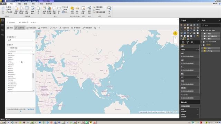Open the Modeling ribbon tab

point(25,4)
